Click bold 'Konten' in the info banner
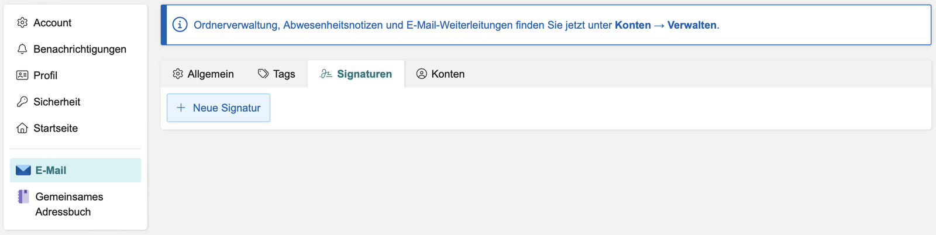The width and height of the screenshot is (936, 235). [632, 25]
